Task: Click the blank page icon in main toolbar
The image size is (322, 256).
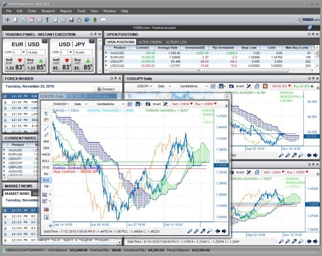Action: point(16,20)
